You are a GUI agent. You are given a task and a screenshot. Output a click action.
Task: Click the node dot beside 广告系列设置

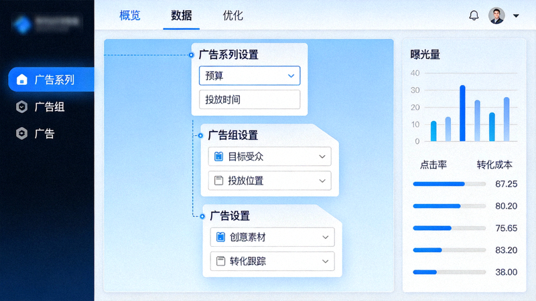191,55
